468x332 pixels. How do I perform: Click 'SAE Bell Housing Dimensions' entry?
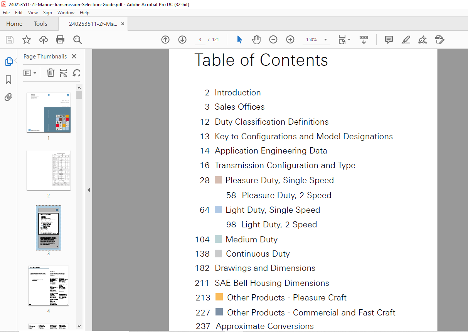tap(272, 283)
